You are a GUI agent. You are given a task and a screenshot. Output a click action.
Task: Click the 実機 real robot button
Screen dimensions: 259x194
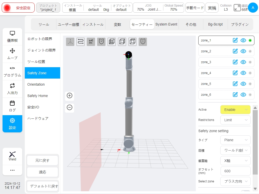(x=212, y=8)
